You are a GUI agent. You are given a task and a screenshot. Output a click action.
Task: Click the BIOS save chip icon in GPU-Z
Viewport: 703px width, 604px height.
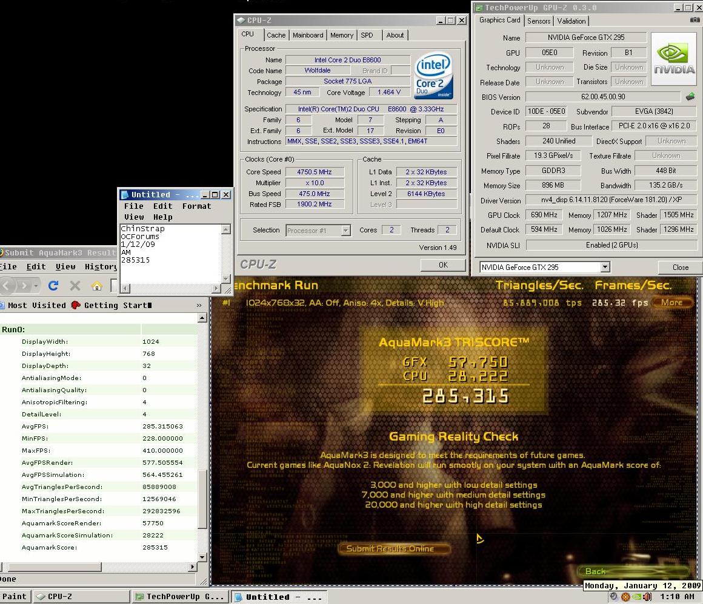pyautogui.click(x=690, y=96)
